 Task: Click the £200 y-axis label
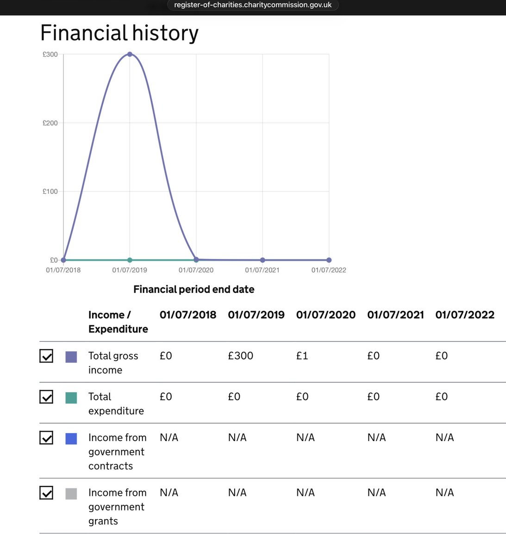(x=50, y=123)
